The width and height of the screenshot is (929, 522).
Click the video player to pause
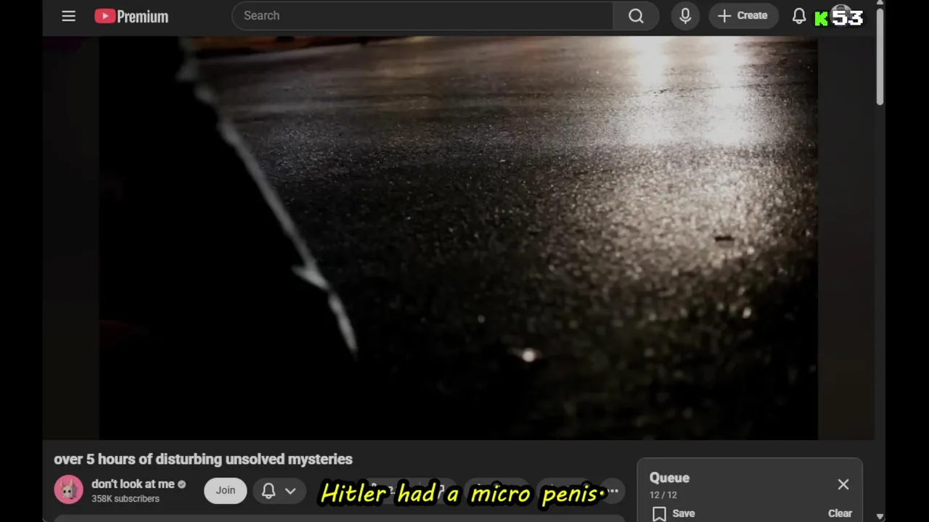click(459, 238)
